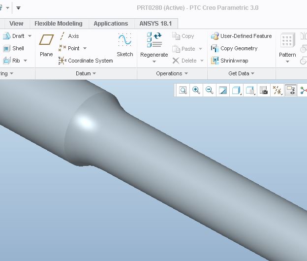Toggle Annotation Display icon
This screenshot has width=307, height=261.
[291, 90]
